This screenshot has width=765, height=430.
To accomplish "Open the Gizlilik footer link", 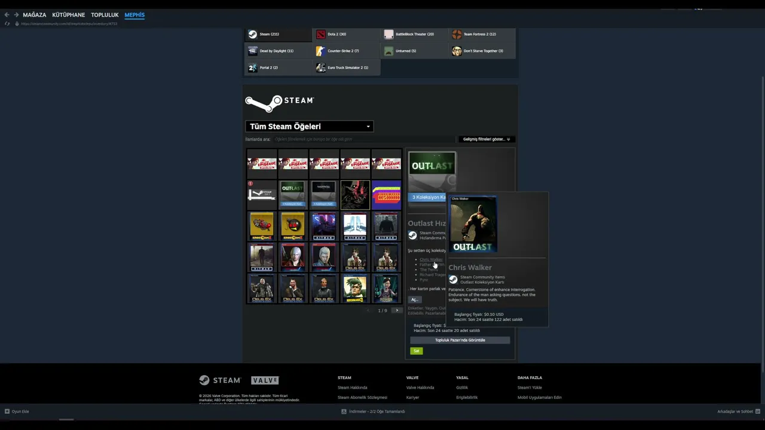I will coord(462,388).
